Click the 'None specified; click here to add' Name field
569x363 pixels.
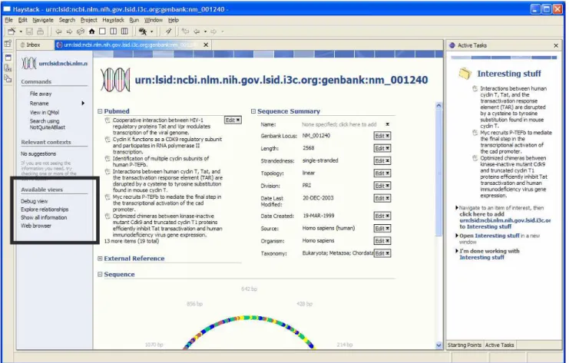click(x=339, y=124)
